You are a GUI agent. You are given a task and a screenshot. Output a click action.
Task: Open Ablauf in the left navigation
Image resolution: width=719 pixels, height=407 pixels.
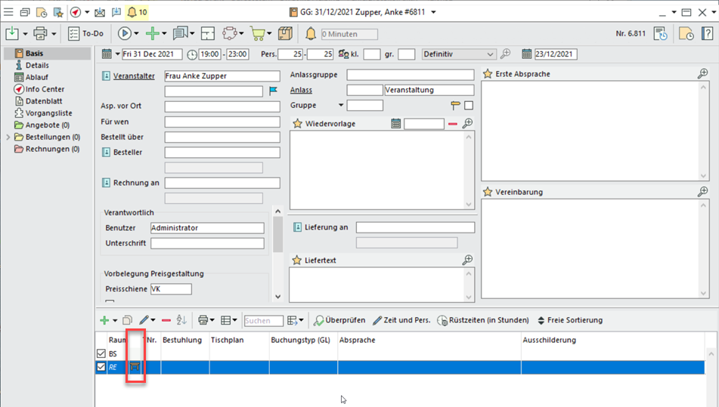(x=38, y=78)
